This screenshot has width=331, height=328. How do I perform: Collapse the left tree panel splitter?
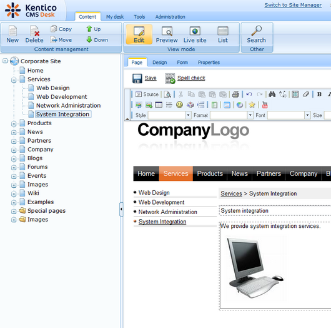point(121,209)
